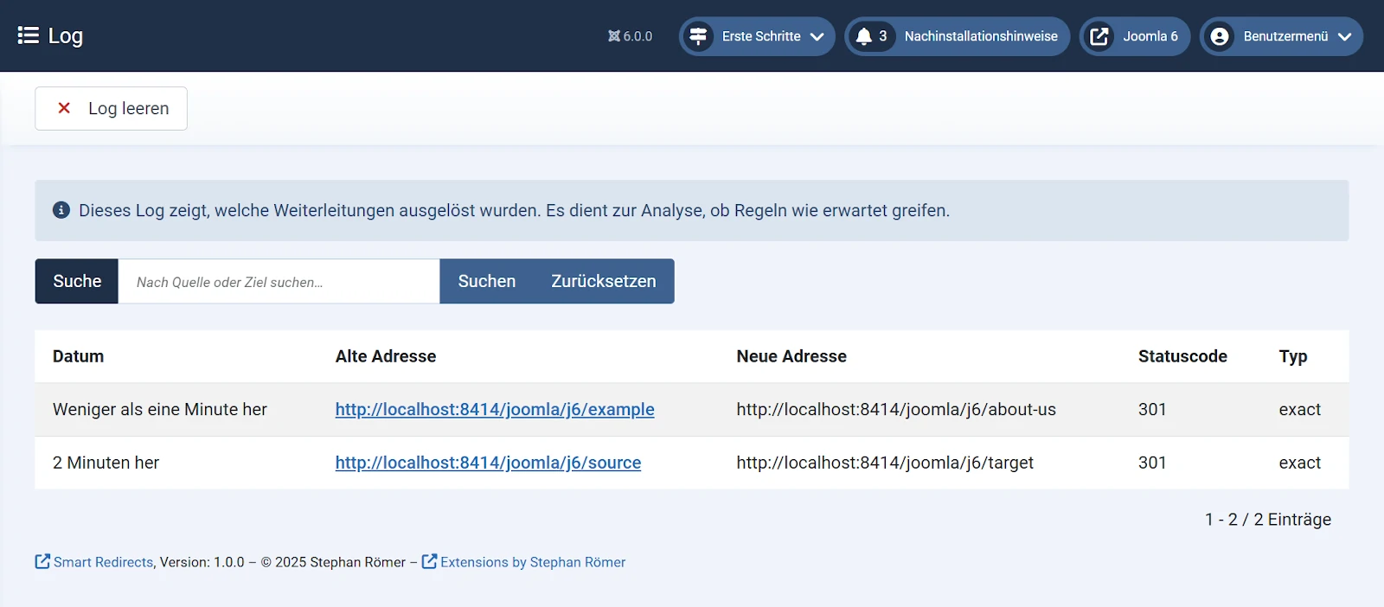Click the external link icon before Smart Redirects
Image resolution: width=1384 pixels, height=607 pixels.
(42, 561)
